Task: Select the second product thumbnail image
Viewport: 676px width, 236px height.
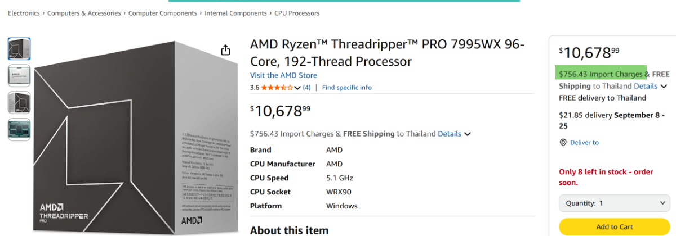Action: point(19,76)
